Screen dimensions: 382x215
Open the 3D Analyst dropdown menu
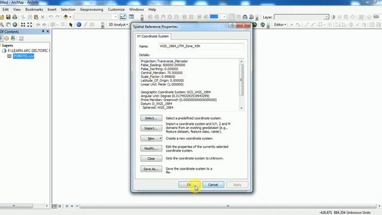coord(118,24)
